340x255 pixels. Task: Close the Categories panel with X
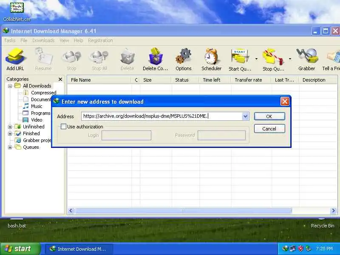click(x=60, y=79)
